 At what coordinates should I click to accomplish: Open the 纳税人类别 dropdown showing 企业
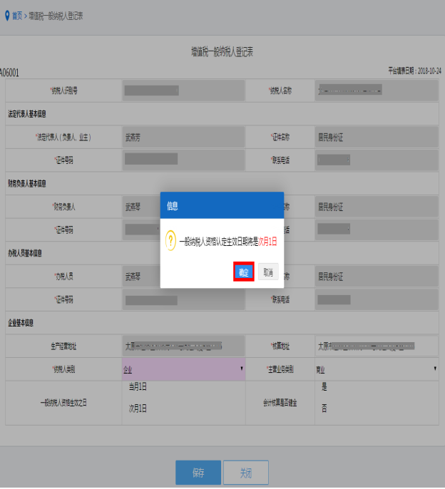183,369
